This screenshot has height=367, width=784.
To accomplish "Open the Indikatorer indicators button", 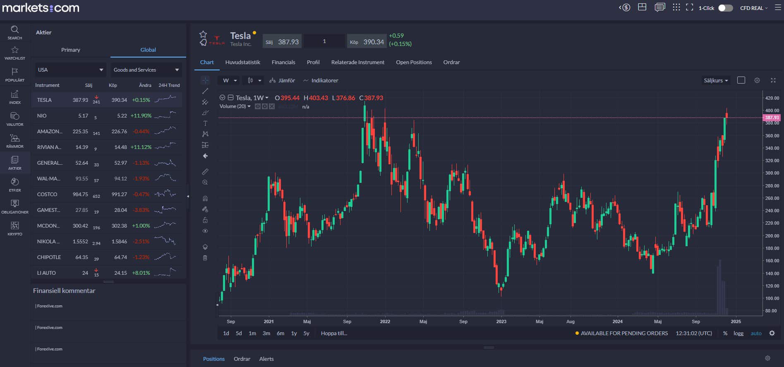I will click(x=321, y=80).
